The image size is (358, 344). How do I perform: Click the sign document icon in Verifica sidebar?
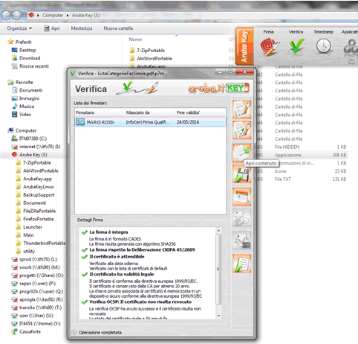[x=242, y=109]
